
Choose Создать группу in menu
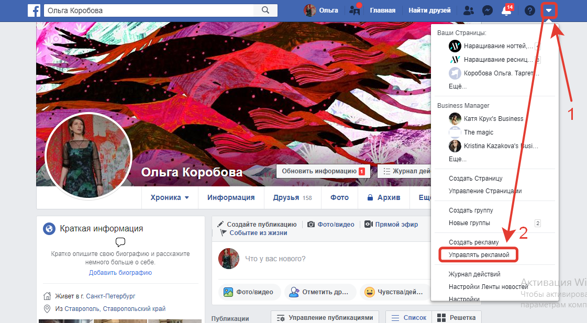point(471,210)
